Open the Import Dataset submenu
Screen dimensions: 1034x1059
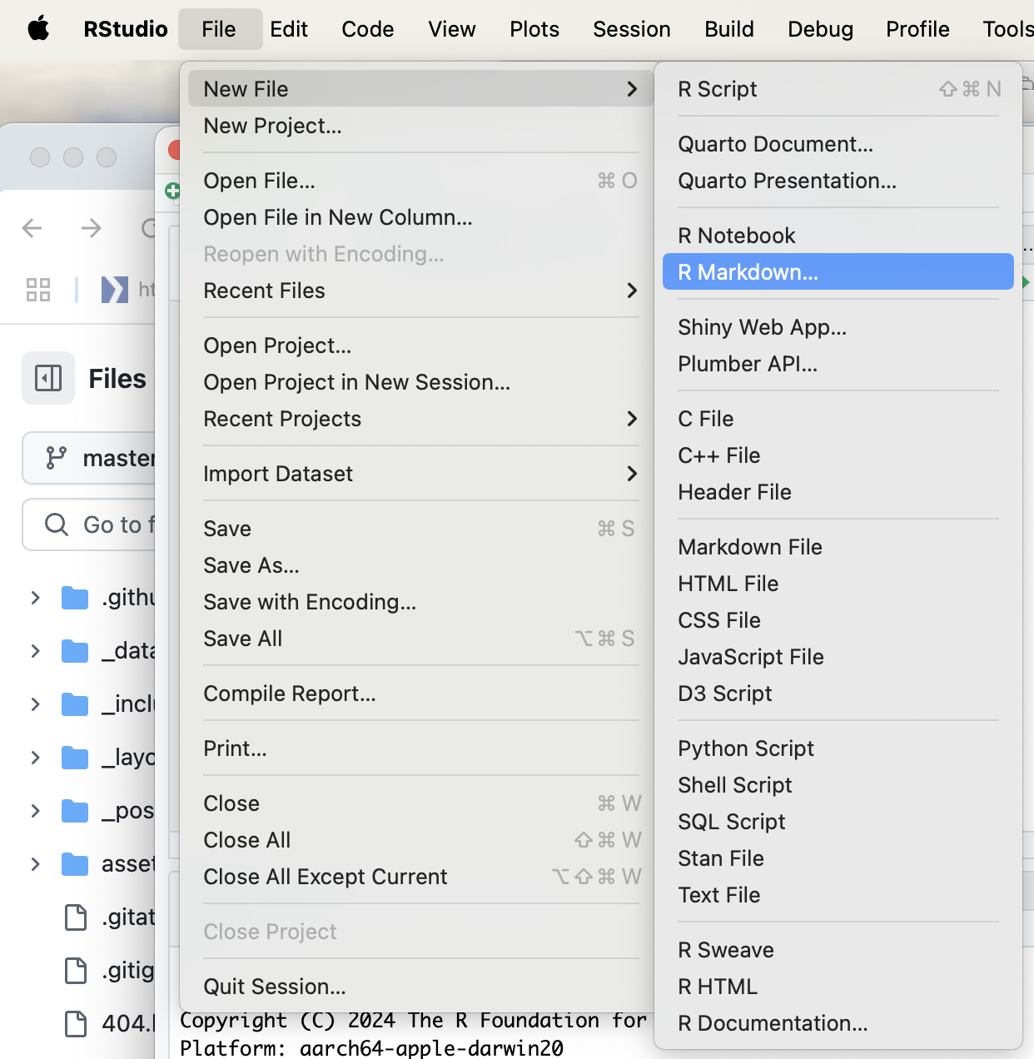point(421,474)
